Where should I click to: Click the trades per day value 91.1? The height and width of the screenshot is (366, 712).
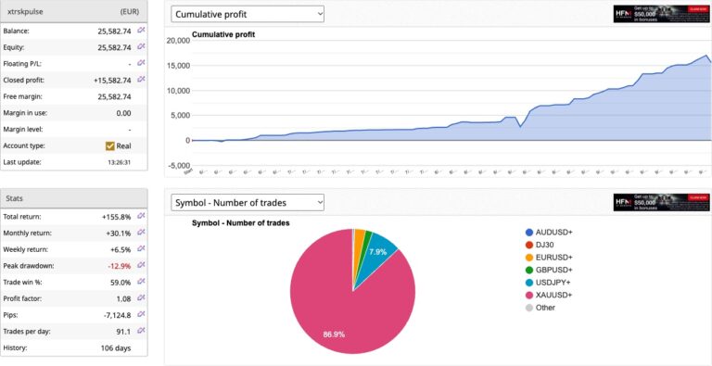[x=124, y=331]
